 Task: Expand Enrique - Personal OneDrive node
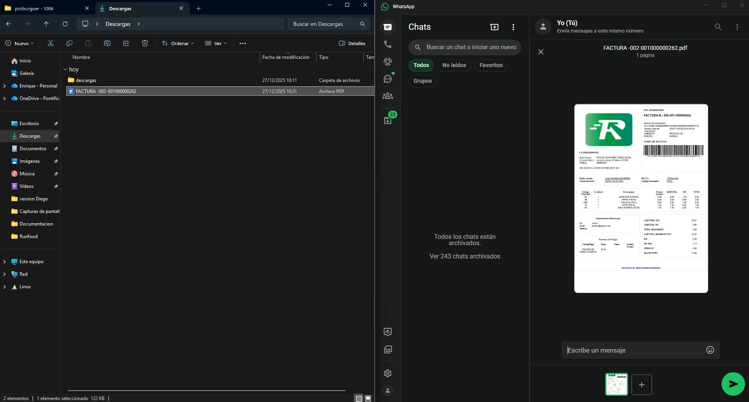pos(4,86)
